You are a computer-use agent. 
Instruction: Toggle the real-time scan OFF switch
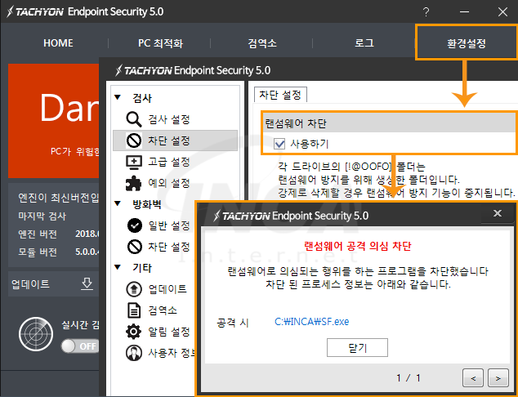tap(80, 346)
